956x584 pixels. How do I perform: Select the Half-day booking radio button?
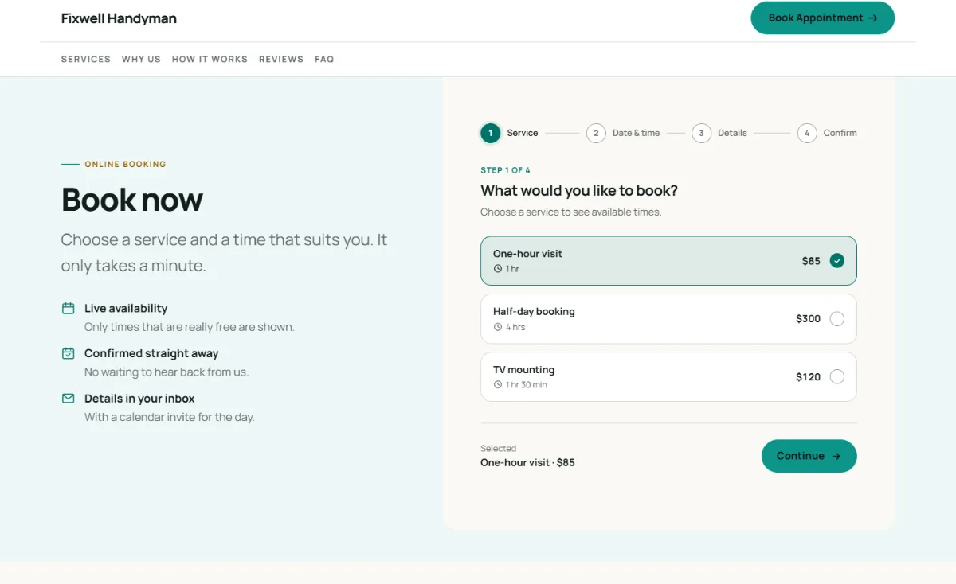836,319
